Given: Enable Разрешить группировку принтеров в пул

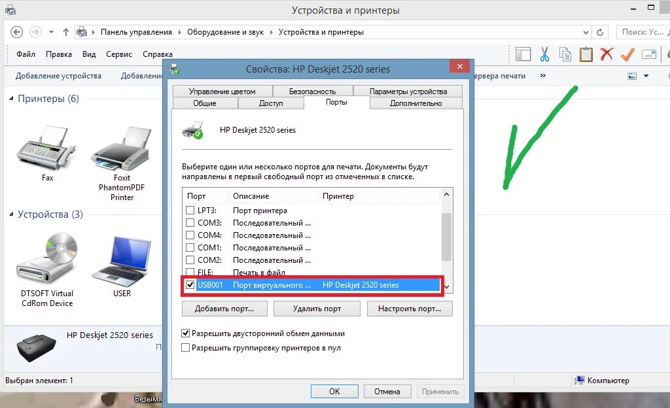Looking at the screenshot, I should [x=185, y=348].
